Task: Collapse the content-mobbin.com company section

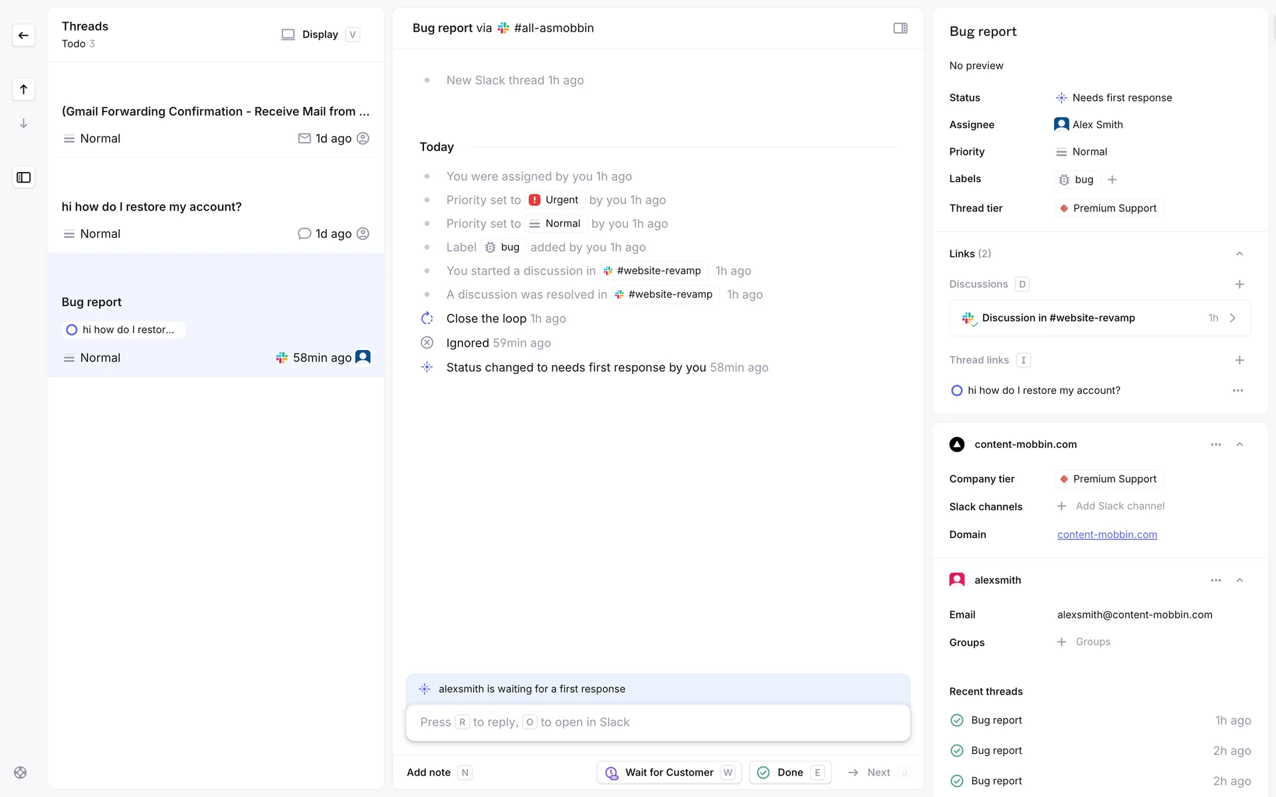Action: (1239, 444)
